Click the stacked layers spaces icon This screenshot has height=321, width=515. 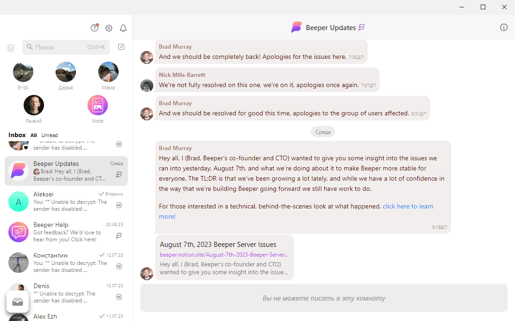[x=11, y=48]
